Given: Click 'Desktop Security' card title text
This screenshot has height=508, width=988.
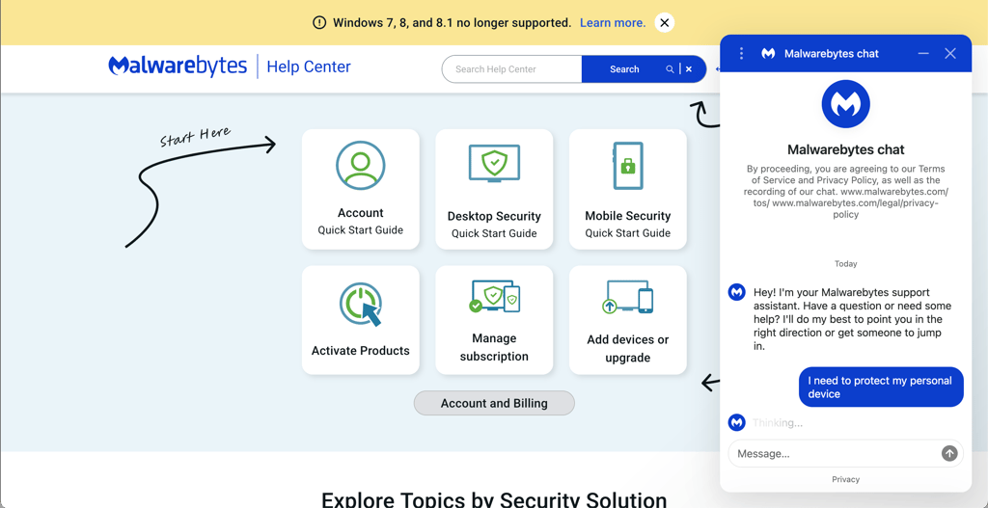Looking at the screenshot, I should click(x=494, y=216).
